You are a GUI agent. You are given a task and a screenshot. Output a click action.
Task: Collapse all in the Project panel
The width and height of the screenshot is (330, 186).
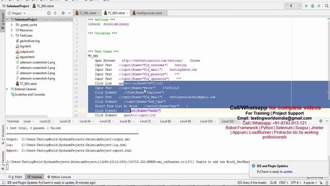click(55, 13)
